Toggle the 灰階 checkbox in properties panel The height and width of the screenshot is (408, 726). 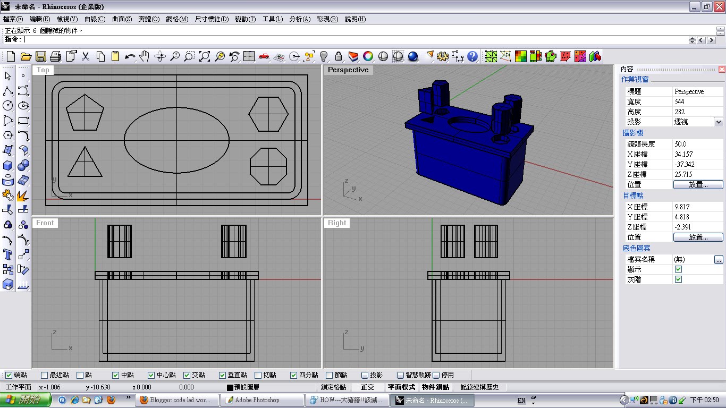(x=678, y=279)
